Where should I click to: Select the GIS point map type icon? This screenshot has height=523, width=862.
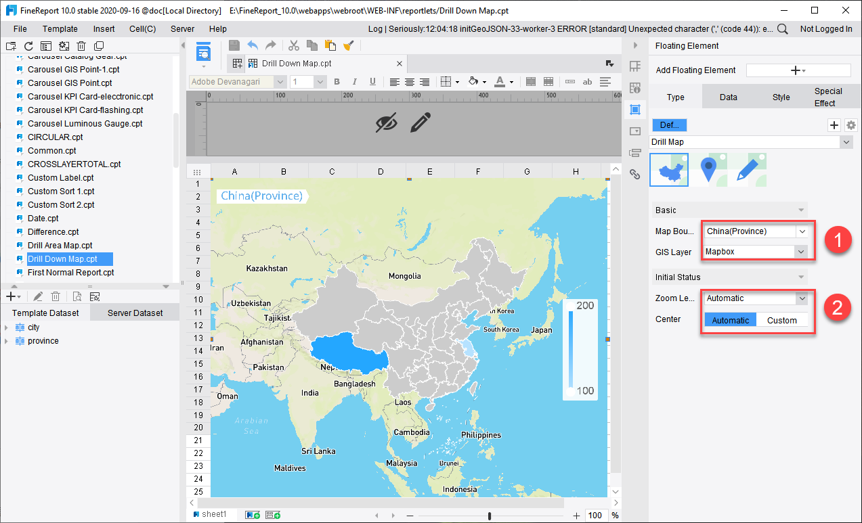click(708, 170)
